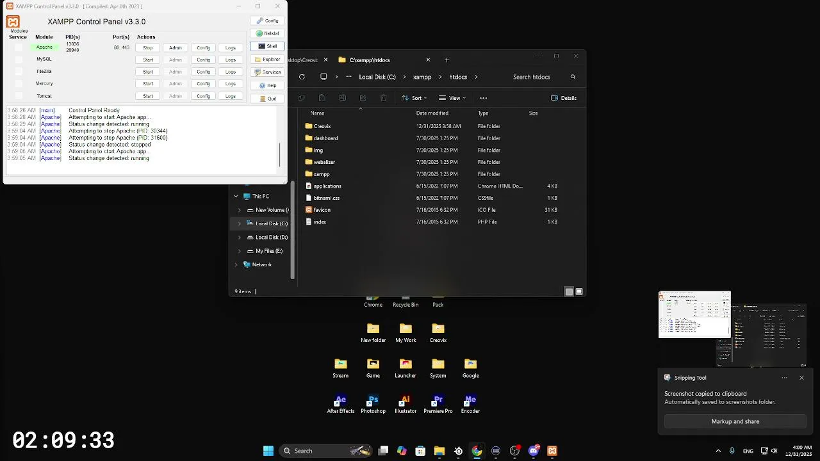The width and height of the screenshot is (820, 461).
Task: Toggle the MySQL service checkbox
Action: tap(19, 60)
